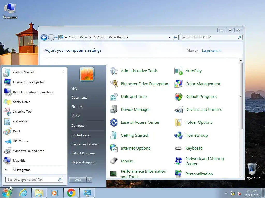Viewport: 265px width, 198px height.
Task: Expand the All Programs list
Action: 21,170
